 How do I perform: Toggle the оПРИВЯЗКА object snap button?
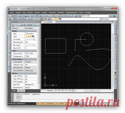coord(50,104)
